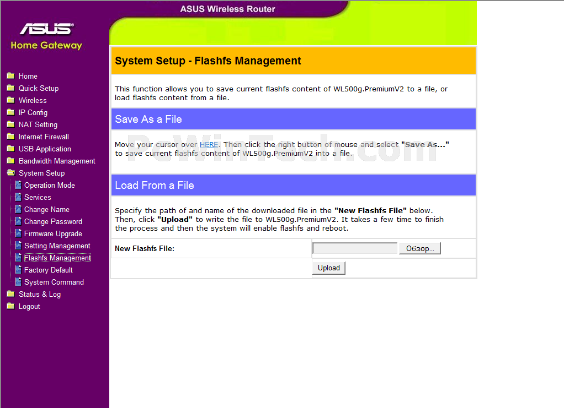Click the ASUS logo
Viewport: 564px width, 408px height.
47,29
